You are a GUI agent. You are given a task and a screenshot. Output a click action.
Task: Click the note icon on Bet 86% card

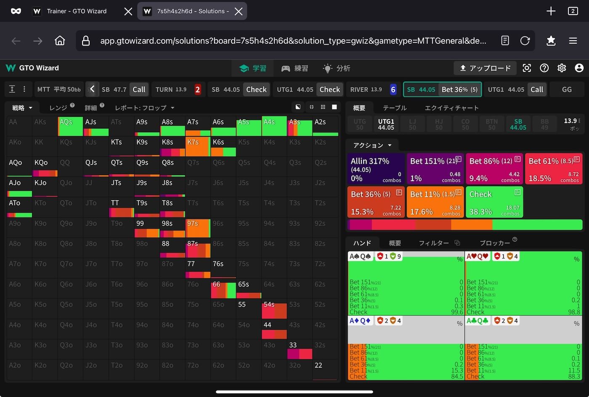coord(517,159)
